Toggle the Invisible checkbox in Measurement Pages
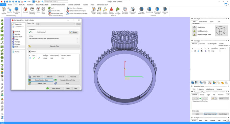230x124 pixels. (193, 111)
